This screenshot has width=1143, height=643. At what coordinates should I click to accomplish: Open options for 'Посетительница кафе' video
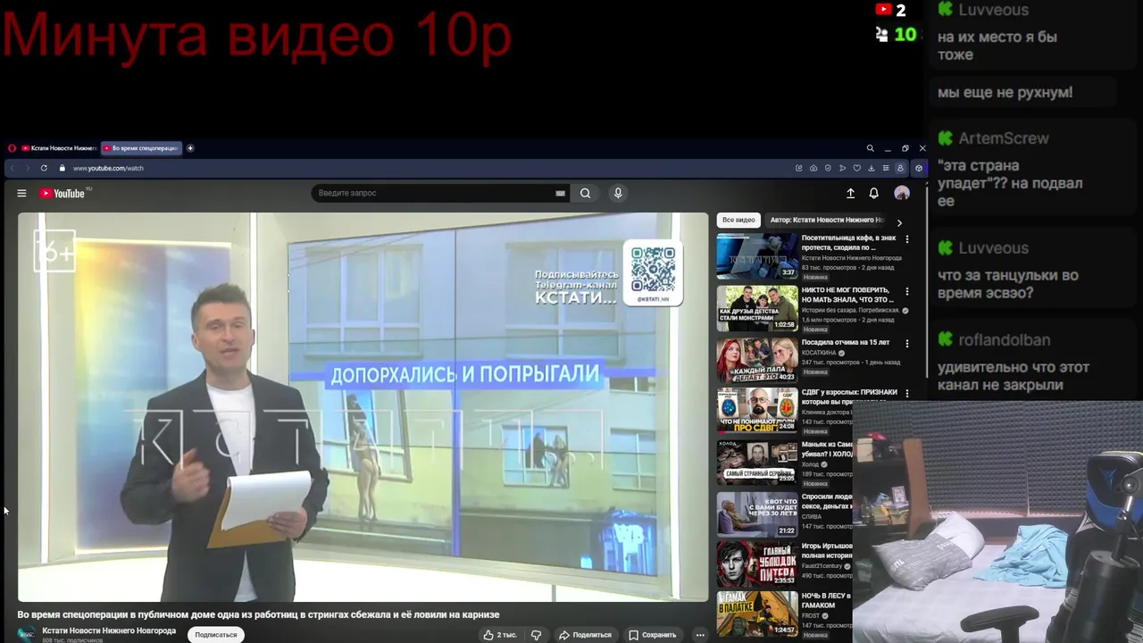[907, 239]
